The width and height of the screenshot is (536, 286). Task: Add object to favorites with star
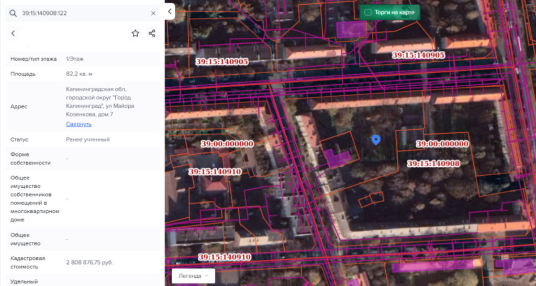[x=135, y=33]
